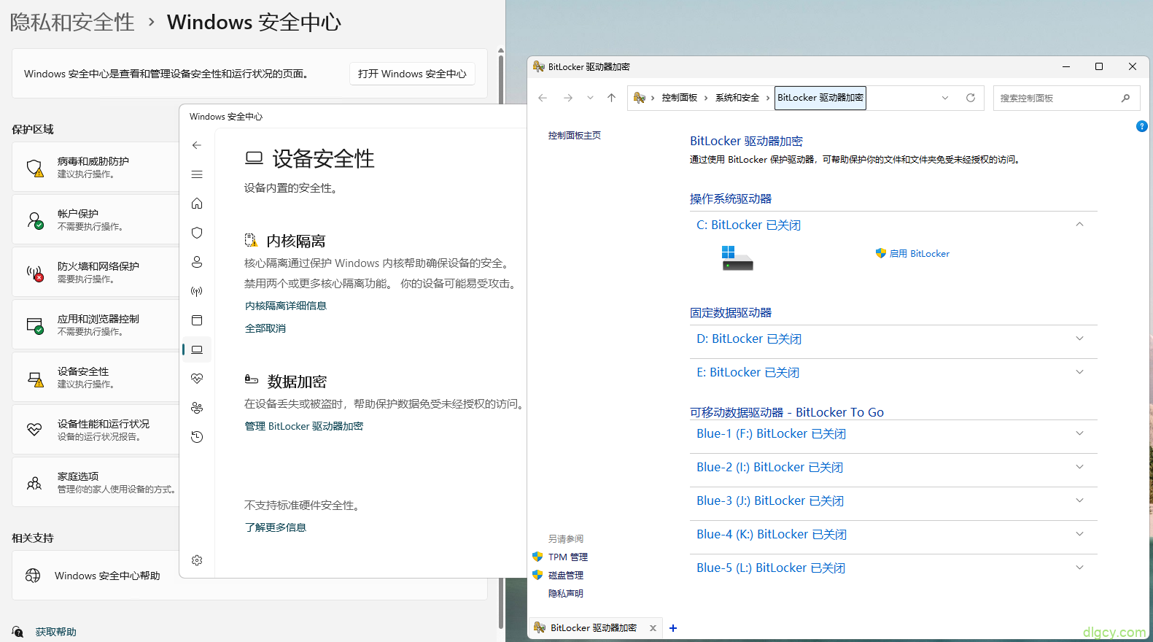Open Windows 安全中心帮助 support item

pyautogui.click(x=96, y=576)
